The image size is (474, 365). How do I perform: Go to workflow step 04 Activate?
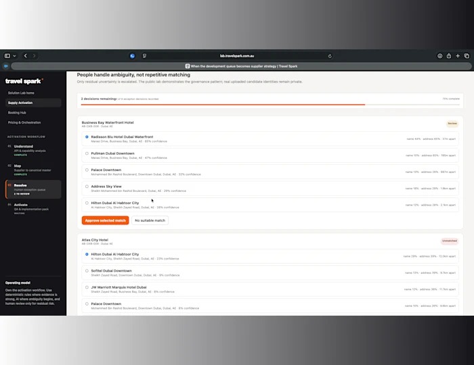coord(33,209)
